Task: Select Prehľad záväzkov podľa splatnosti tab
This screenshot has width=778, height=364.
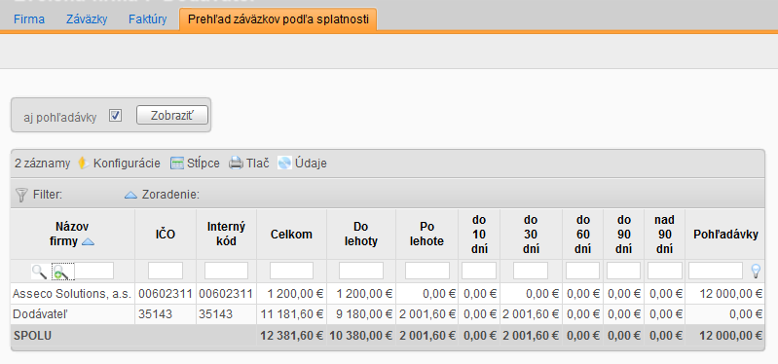Action: click(278, 19)
